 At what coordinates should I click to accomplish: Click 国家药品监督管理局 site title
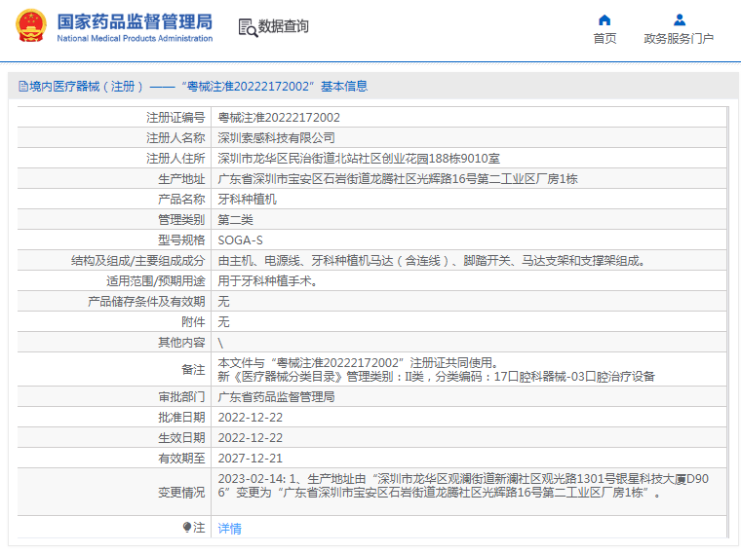pos(135,22)
